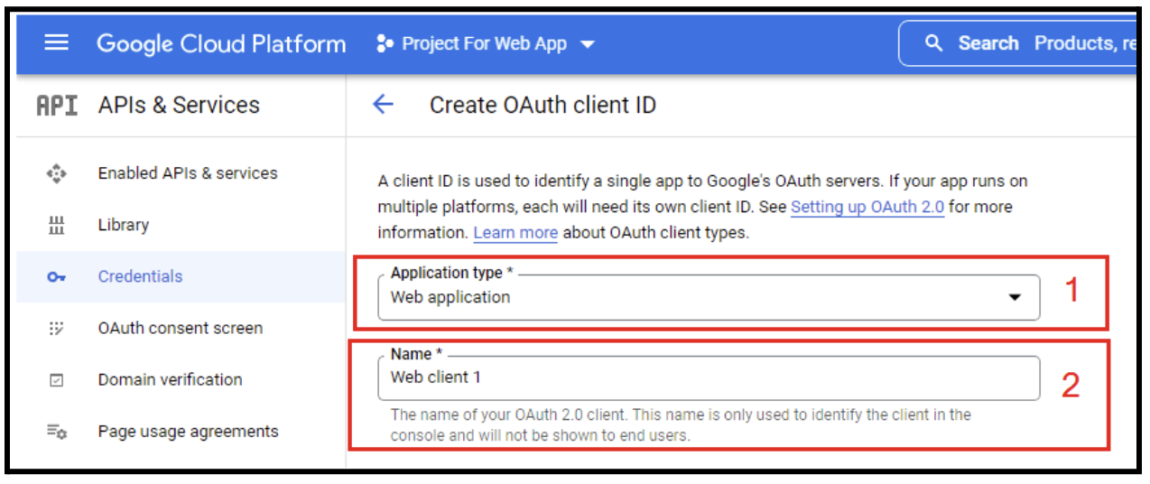Open Enabled APIs & services page
Screen dimensions: 1150x484
[x=188, y=173]
